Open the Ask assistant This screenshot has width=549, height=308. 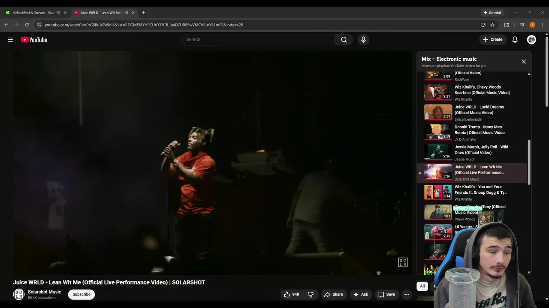click(x=360, y=294)
